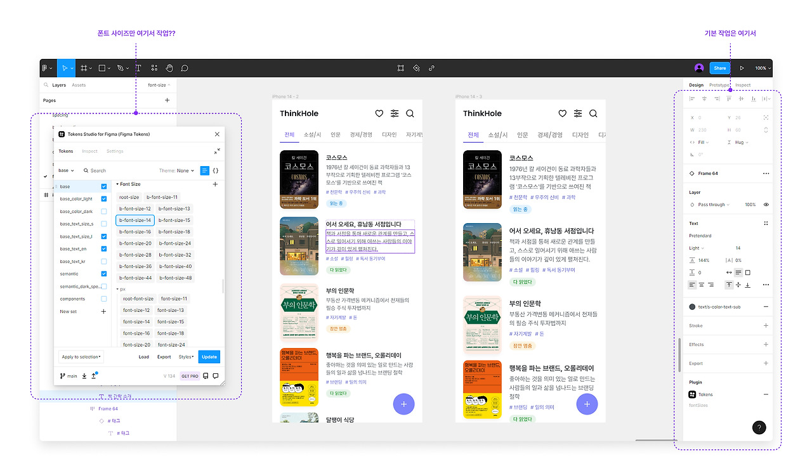812x476 pixels.
Task: Select the Hand tool
Action: click(169, 68)
